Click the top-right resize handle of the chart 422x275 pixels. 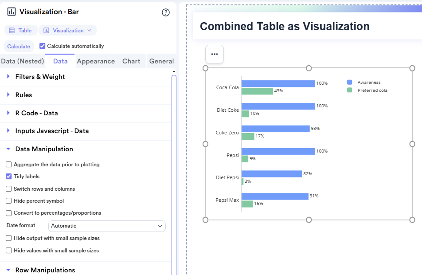tap(412, 68)
